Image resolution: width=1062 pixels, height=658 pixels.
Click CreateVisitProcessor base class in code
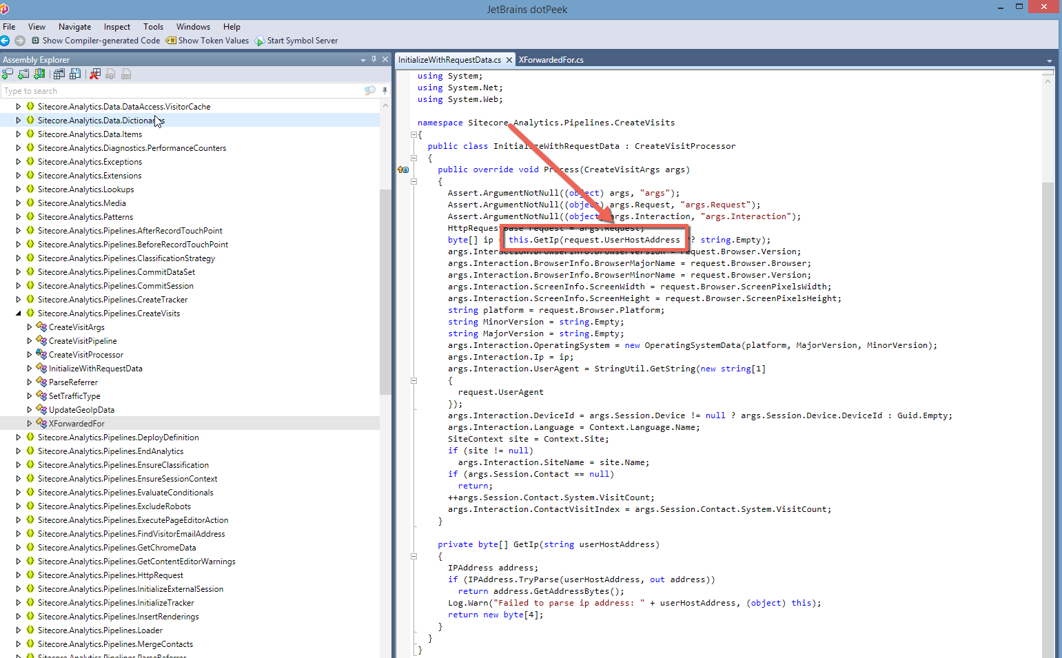685,146
